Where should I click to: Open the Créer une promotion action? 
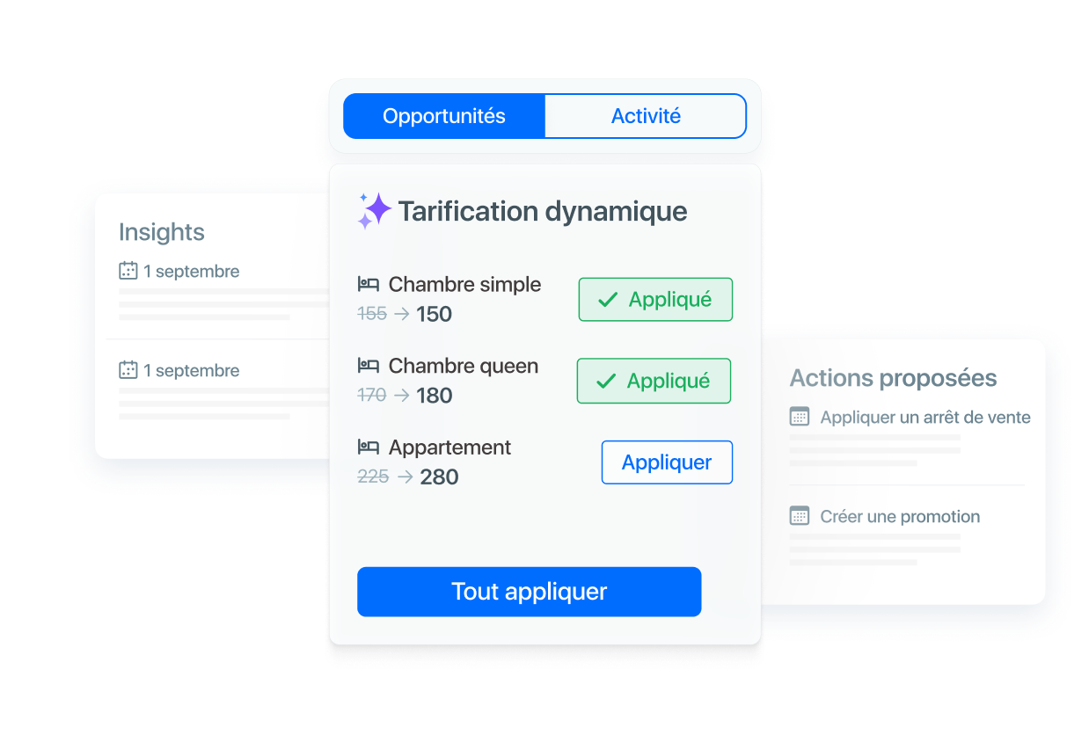[x=899, y=517]
